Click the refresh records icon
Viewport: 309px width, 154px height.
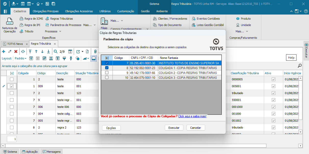click(23, 52)
